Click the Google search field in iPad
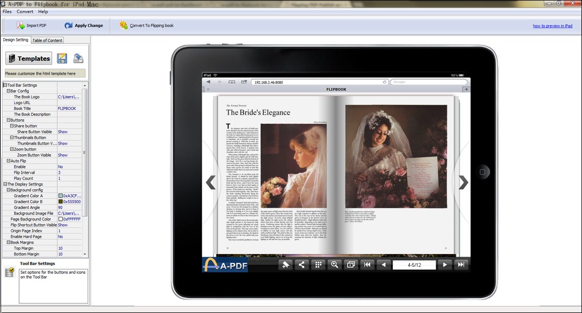 click(429, 82)
